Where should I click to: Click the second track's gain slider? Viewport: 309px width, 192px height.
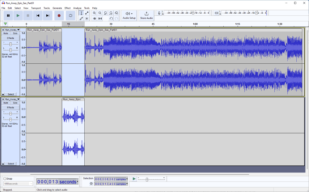coord(11,113)
